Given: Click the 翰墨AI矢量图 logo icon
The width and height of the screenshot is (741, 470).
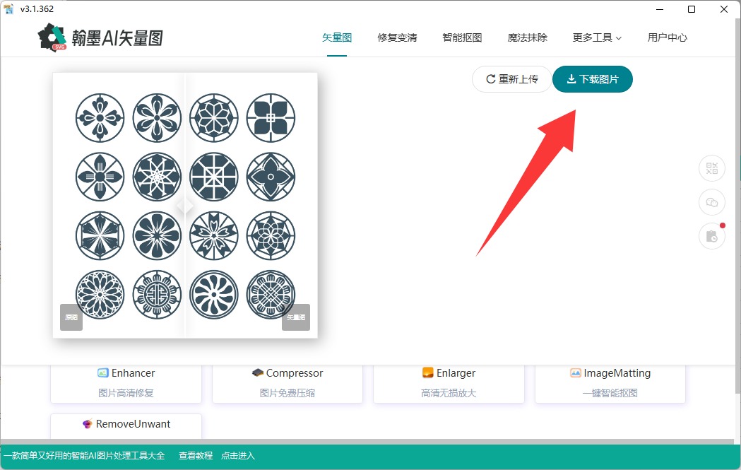Looking at the screenshot, I should 53,37.
